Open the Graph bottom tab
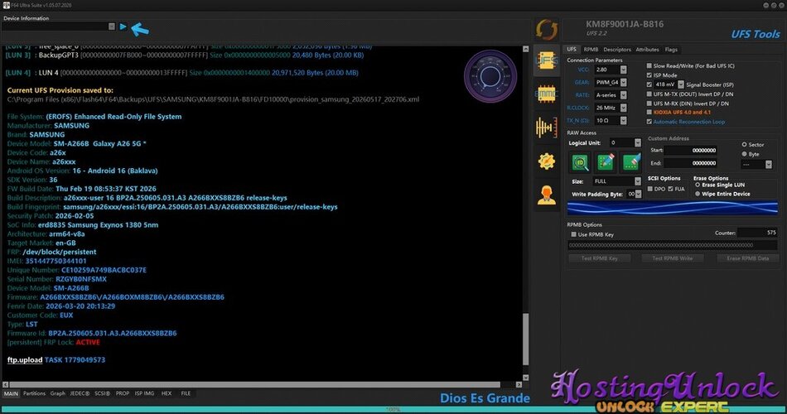The height and width of the screenshot is (414, 787). (x=58, y=393)
